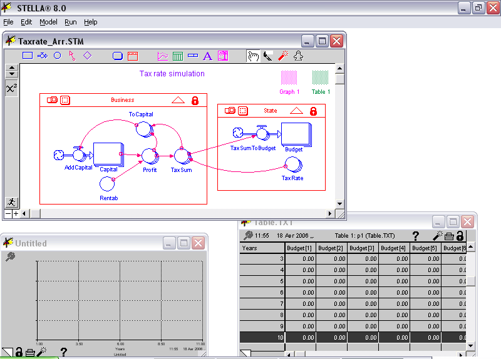Click the running man run-control icon
Image resolution: width=501 pixels, height=359 pixels.
[x=12, y=202]
